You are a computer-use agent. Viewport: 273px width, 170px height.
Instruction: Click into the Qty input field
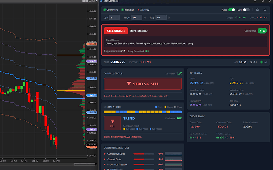(114, 17)
